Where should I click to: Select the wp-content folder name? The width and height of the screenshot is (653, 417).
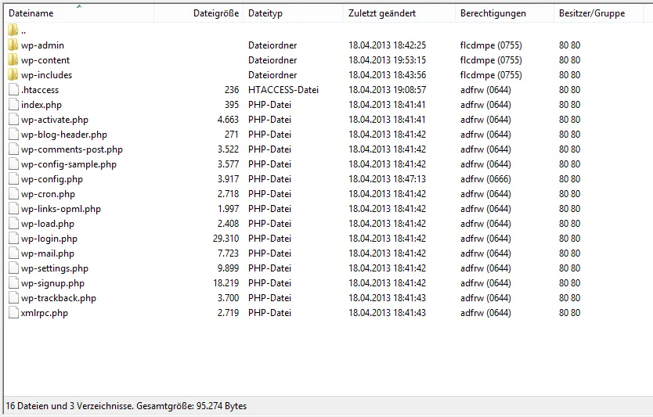(45, 60)
